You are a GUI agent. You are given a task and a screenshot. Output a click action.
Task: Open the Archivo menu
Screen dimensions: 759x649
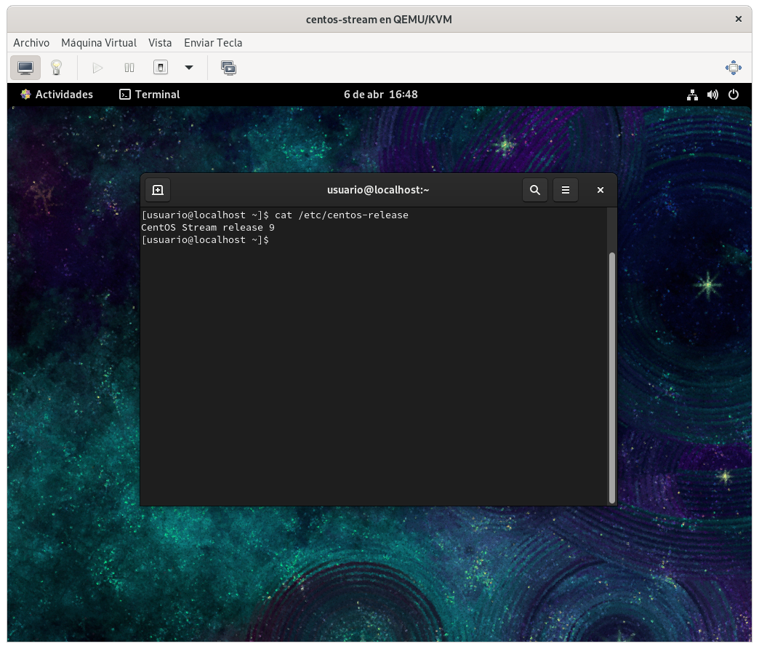[31, 43]
